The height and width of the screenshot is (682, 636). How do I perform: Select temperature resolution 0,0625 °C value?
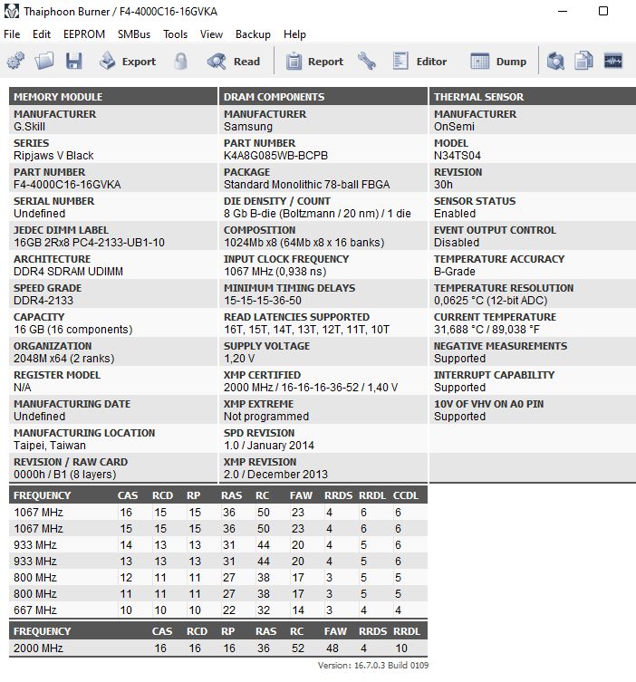point(491,301)
